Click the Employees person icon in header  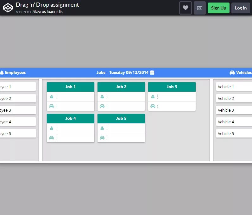pos(2,72)
